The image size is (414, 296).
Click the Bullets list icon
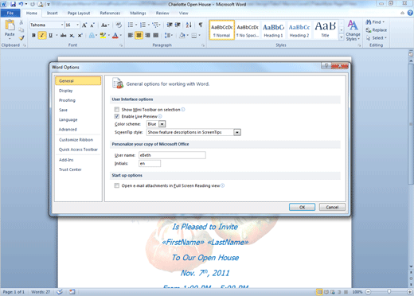[x=131, y=25]
